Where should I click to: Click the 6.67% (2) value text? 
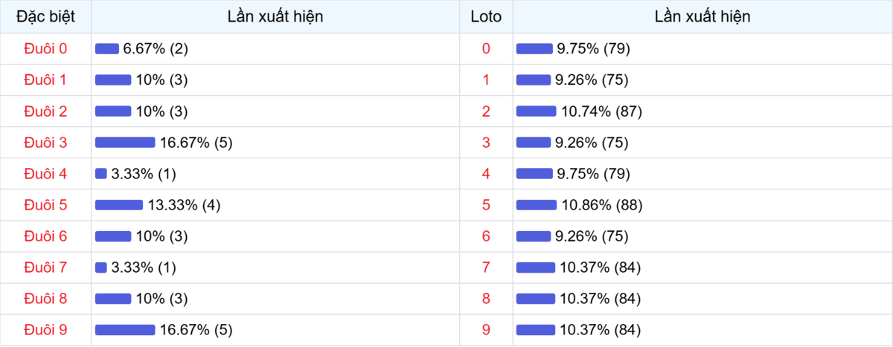pos(156,49)
